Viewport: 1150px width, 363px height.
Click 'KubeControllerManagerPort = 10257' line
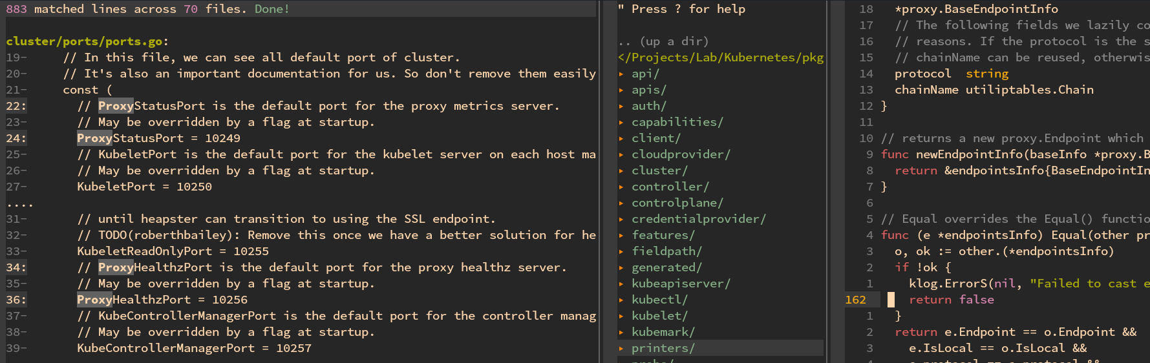click(194, 348)
